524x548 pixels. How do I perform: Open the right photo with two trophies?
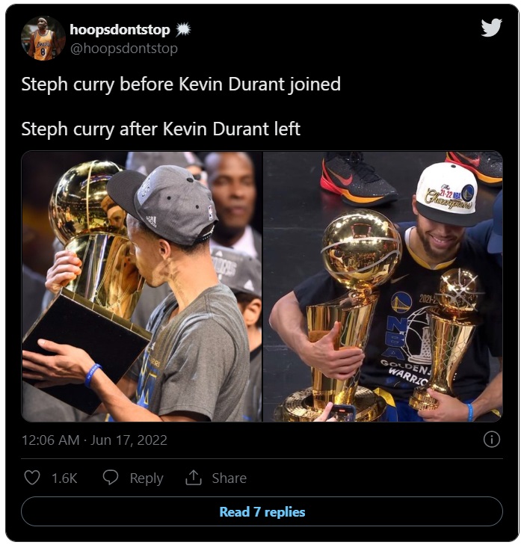coord(383,286)
